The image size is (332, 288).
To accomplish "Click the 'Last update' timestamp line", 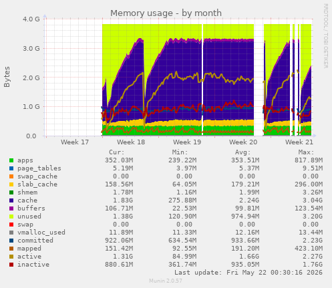I will click(x=248, y=273).
